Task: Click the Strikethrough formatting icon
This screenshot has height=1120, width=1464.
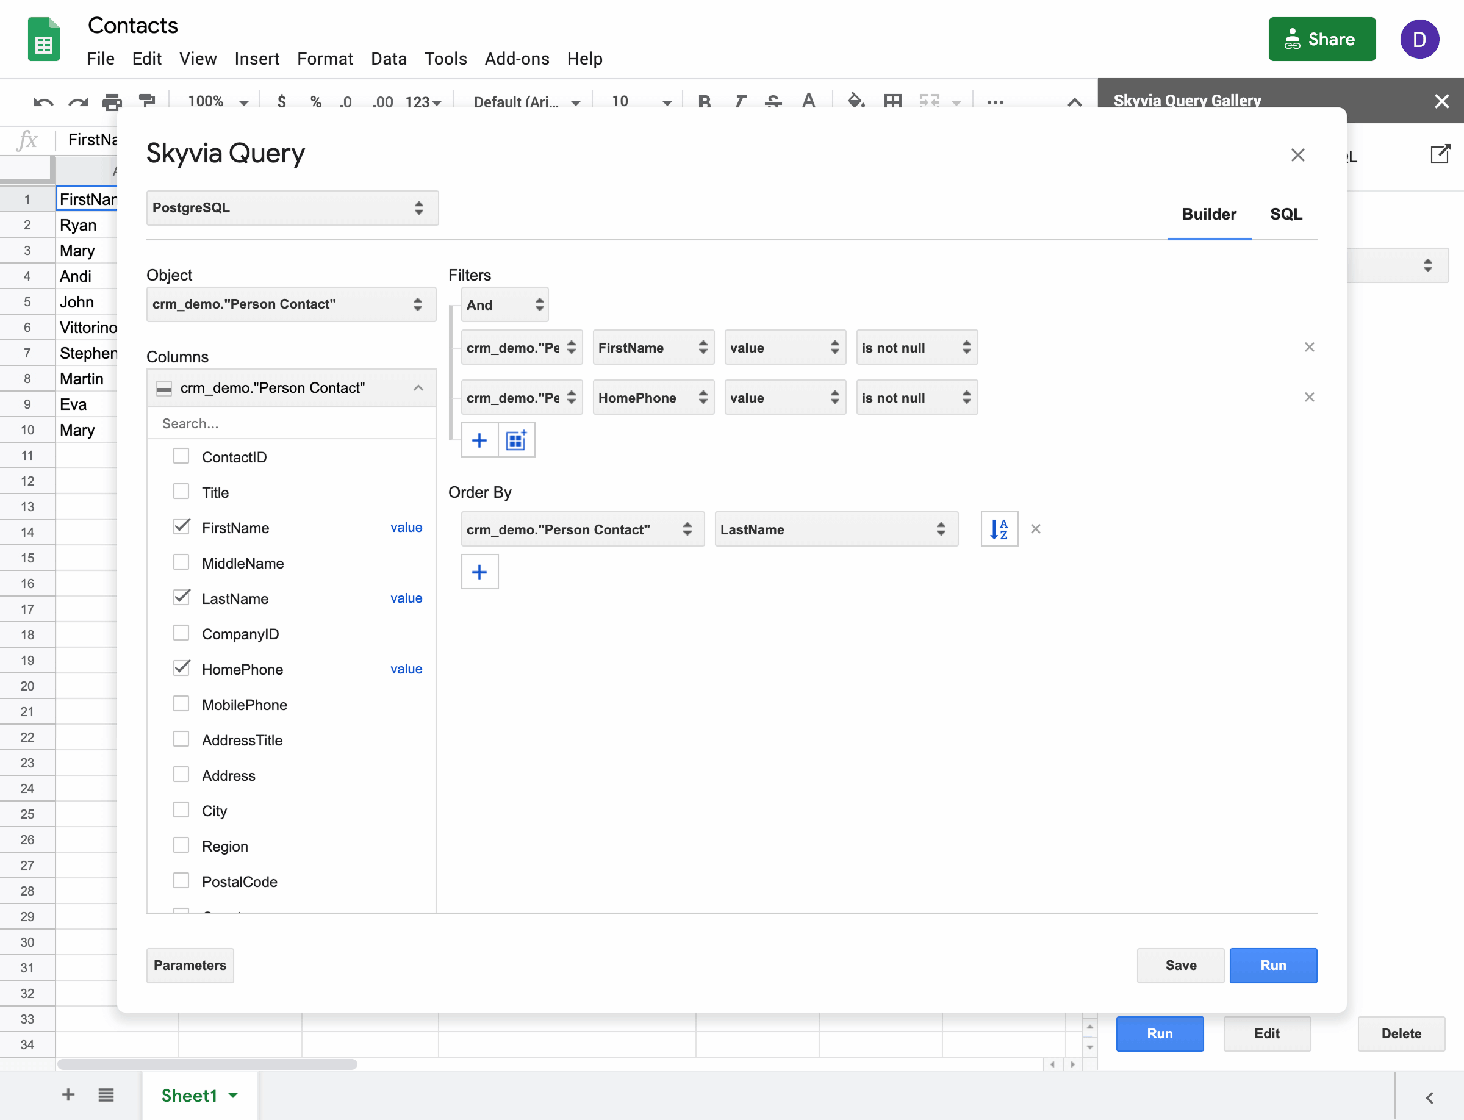Action: coord(772,101)
